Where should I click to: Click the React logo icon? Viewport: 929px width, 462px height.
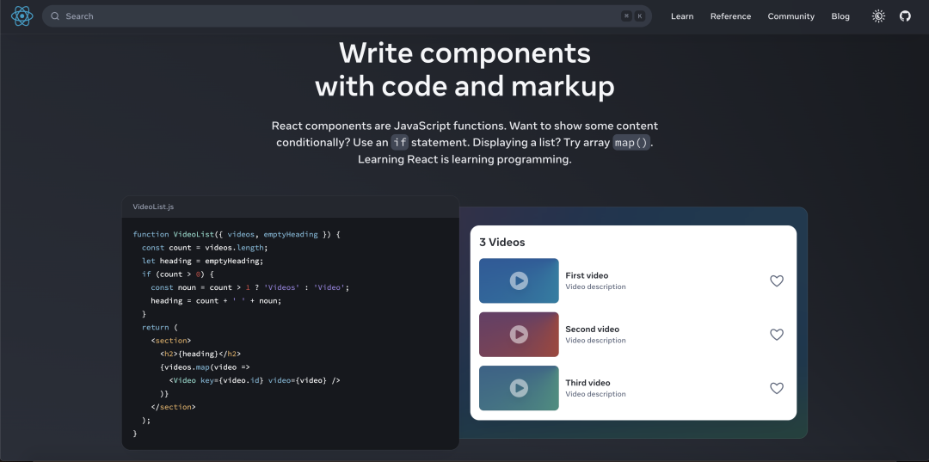pos(22,16)
